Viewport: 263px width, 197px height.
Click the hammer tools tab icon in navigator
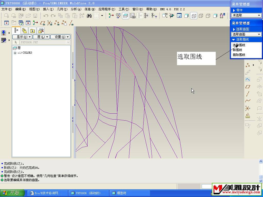tap(41, 31)
